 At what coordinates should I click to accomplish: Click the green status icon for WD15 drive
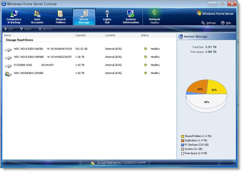click(x=145, y=57)
